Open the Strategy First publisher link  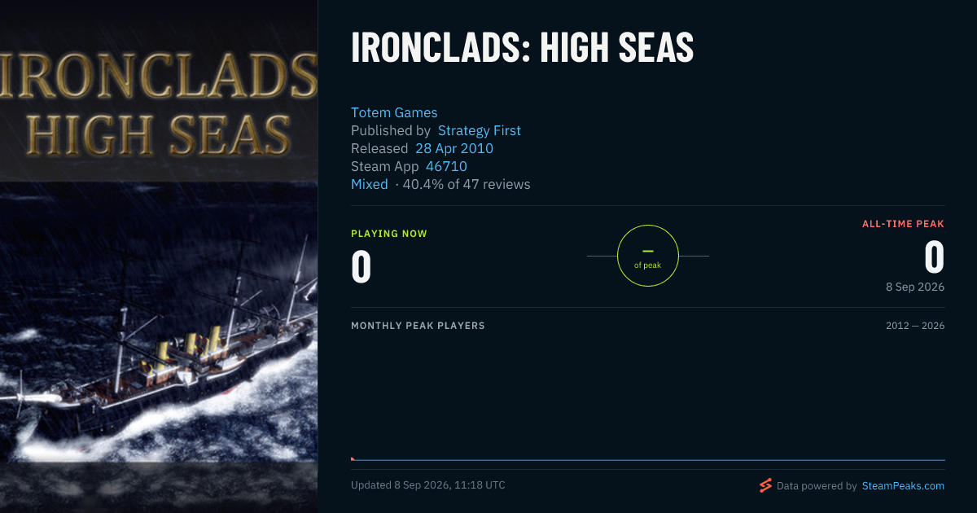point(480,130)
